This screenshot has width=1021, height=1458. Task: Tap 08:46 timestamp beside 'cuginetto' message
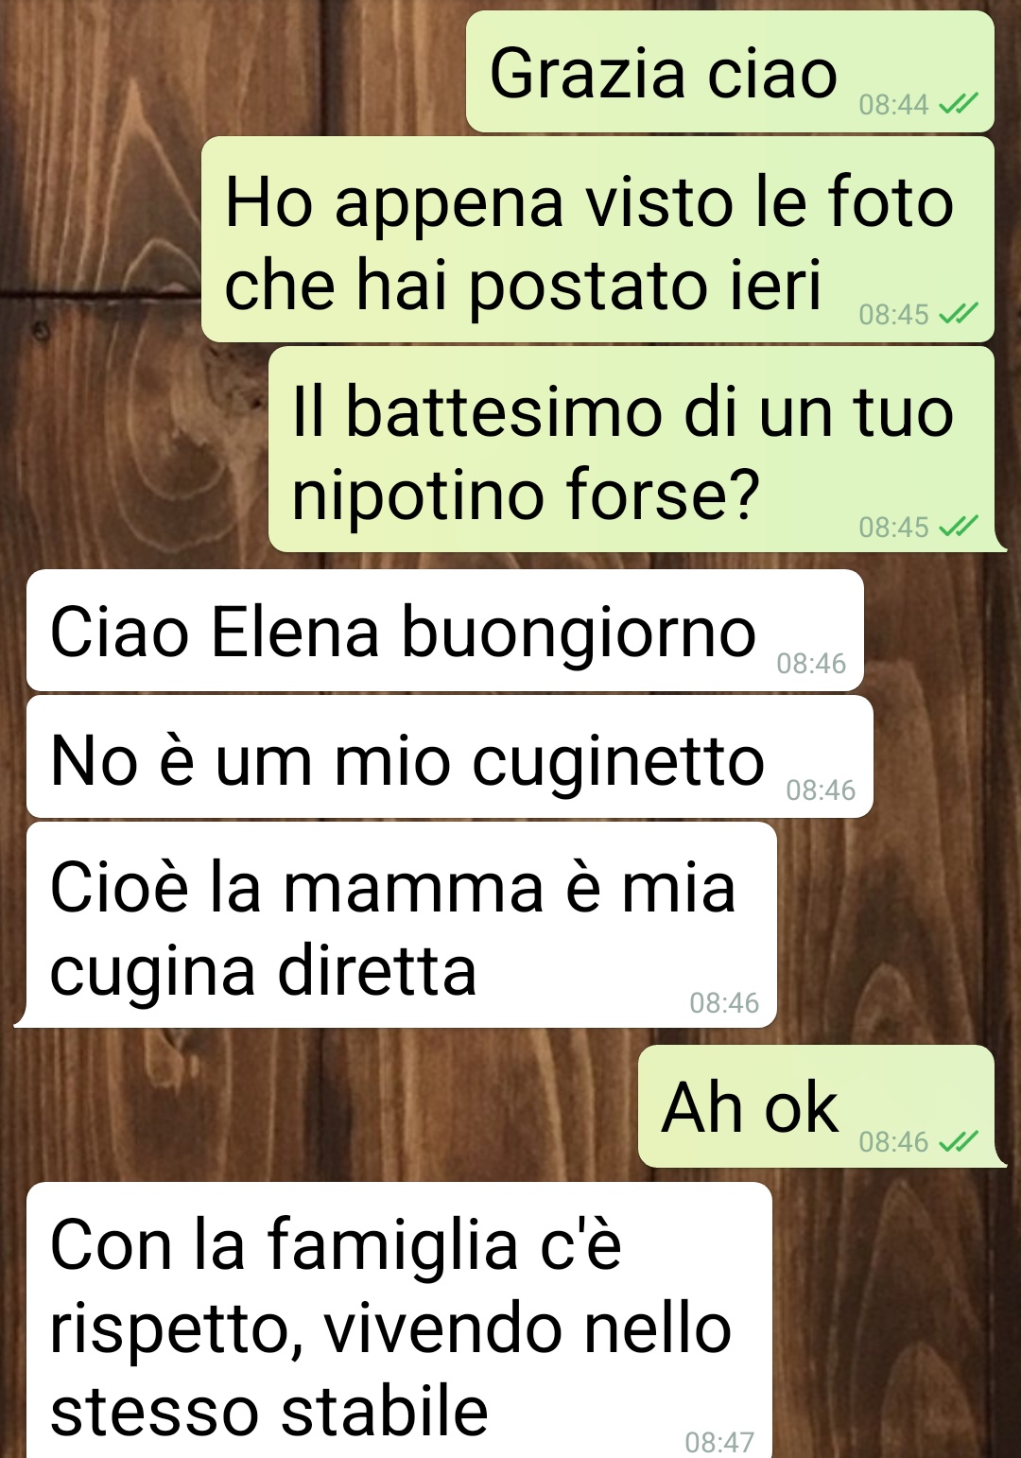[821, 790]
